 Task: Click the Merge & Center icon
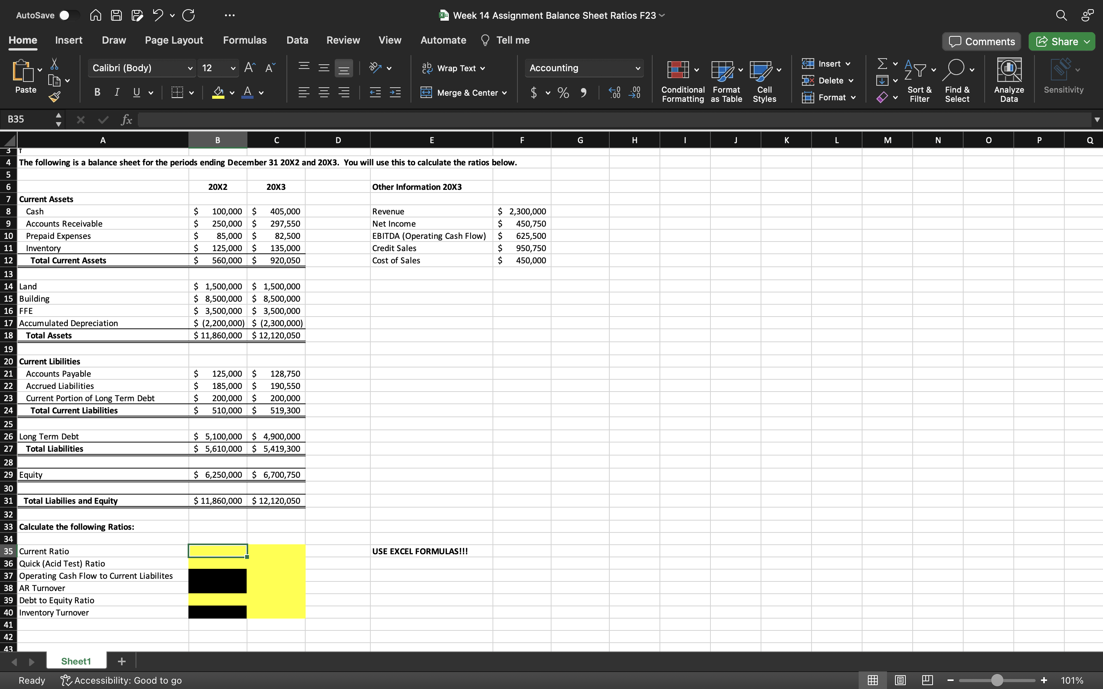(x=426, y=93)
